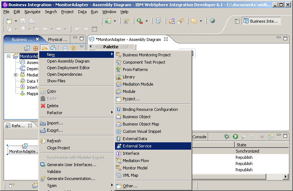This screenshot has height=191, width=293.
Task: Click the Business Object Map icon
Action: click(119, 124)
